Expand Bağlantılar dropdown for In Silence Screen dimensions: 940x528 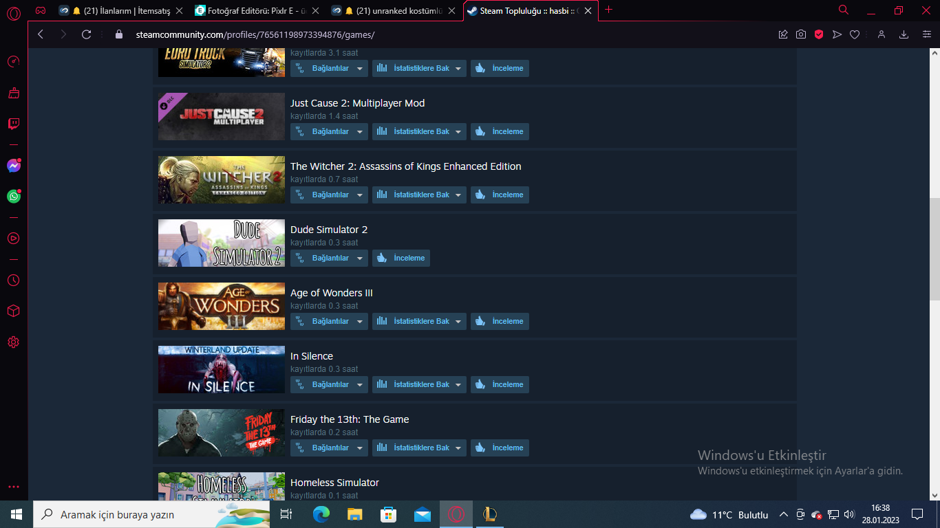[x=329, y=384]
